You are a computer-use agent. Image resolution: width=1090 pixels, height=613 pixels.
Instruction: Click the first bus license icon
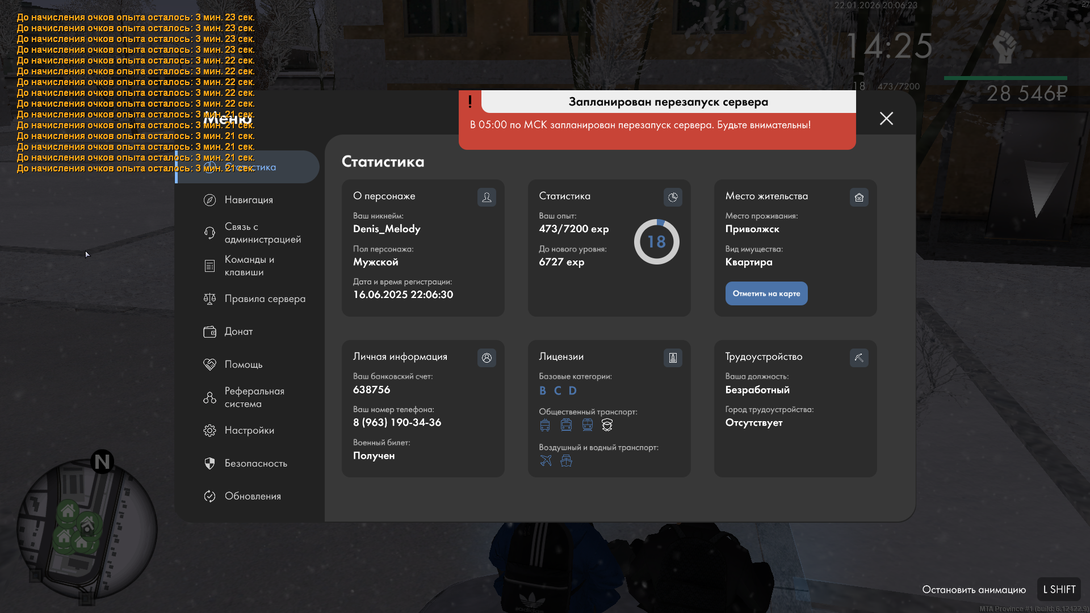pos(545,425)
